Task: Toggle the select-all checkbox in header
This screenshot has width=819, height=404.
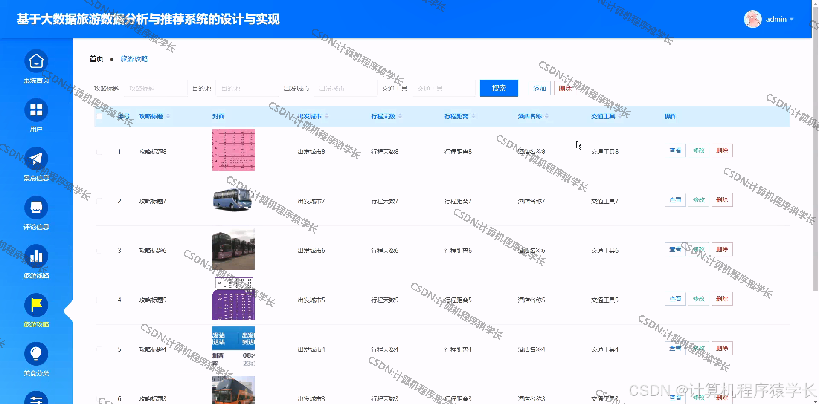Action: (x=99, y=116)
